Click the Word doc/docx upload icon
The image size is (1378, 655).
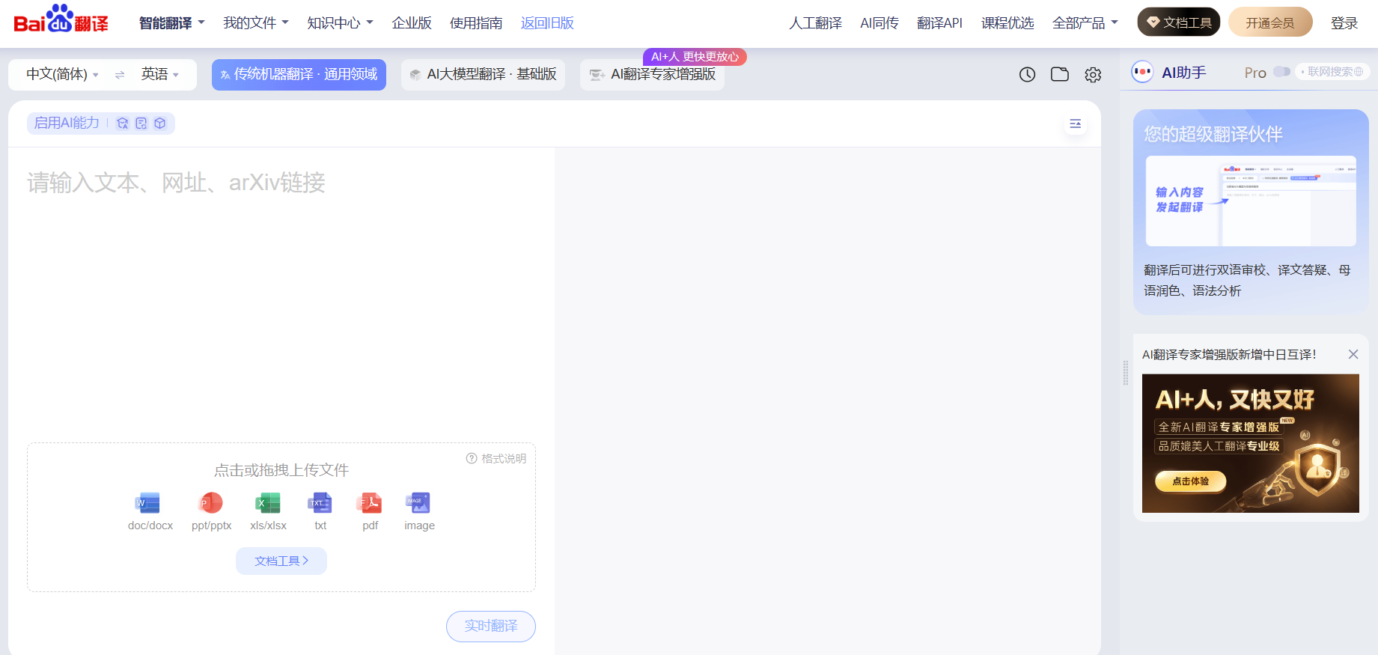coord(149,503)
